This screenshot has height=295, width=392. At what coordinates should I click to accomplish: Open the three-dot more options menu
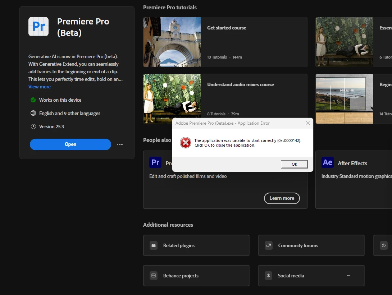pos(120,144)
